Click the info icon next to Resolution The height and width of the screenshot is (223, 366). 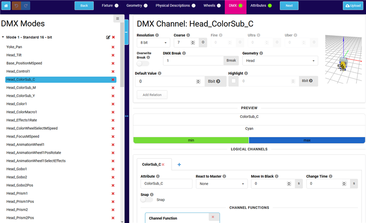(x=157, y=35)
